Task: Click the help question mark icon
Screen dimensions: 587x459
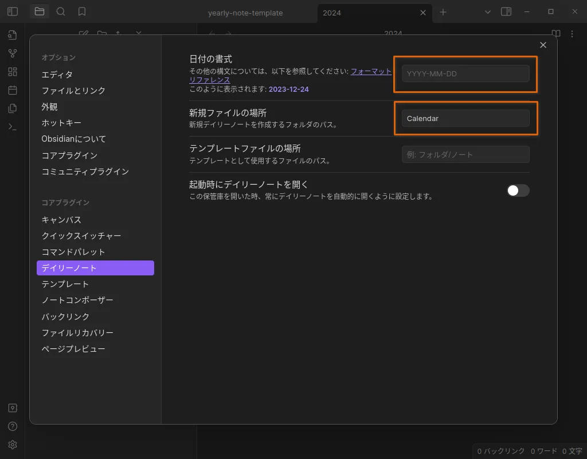Action: pyautogui.click(x=13, y=426)
